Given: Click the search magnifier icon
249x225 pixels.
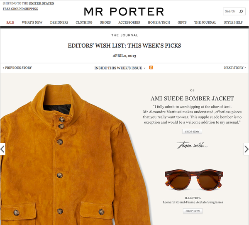Looking at the screenshot, I should pyautogui.click(x=241, y=12).
